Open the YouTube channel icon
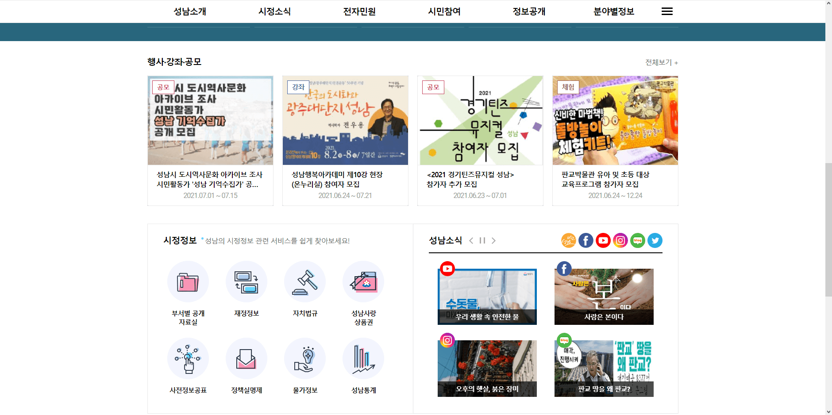This screenshot has width=832, height=415. pyautogui.click(x=603, y=240)
